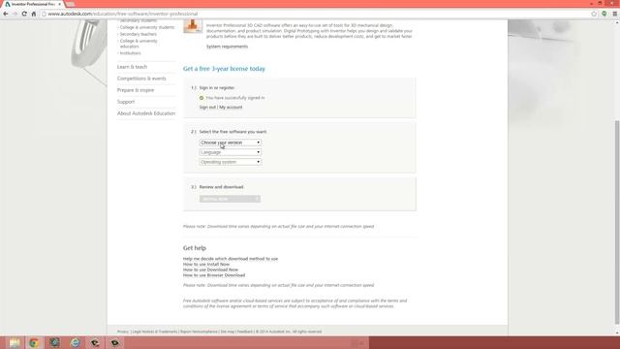Open Prepare & inspire in sidebar
620x349 pixels.
[136, 90]
